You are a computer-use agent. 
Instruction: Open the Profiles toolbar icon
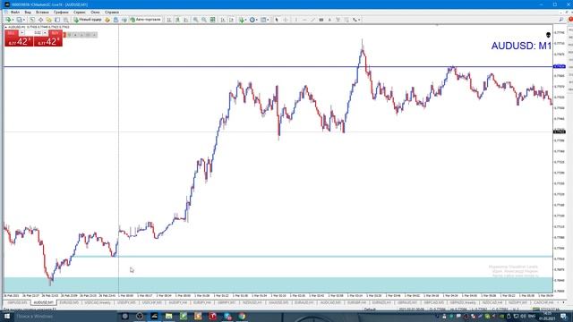(20, 20)
